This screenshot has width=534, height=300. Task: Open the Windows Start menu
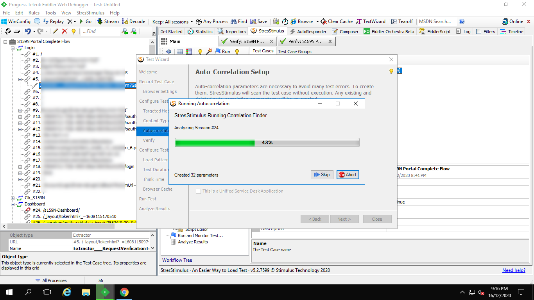[x=9, y=292]
